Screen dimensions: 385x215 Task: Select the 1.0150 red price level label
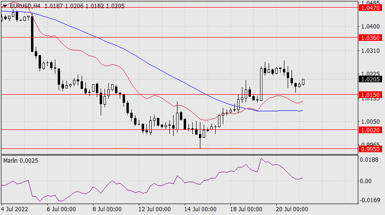click(x=371, y=95)
